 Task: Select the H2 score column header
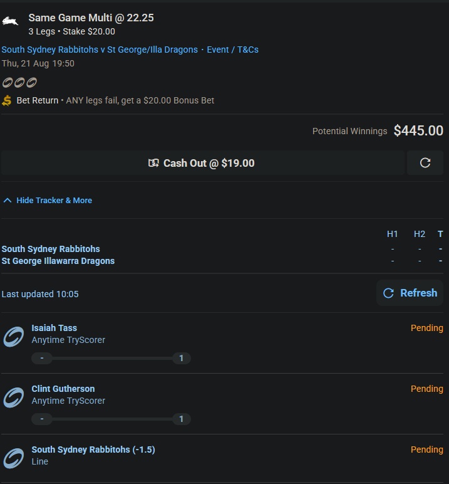[x=420, y=234]
